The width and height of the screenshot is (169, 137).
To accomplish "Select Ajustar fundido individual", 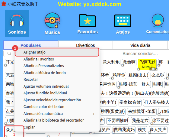I will (x=57, y=93).
